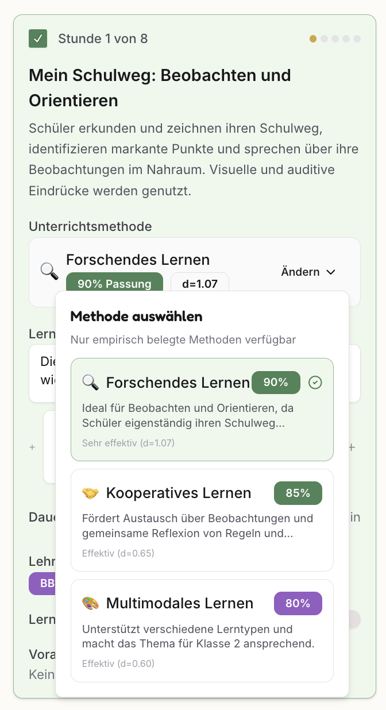Click the magnifying glass icon beside Forschendes Lernen heading
The width and height of the screenshot is (386, 710).
coord(49,271)
